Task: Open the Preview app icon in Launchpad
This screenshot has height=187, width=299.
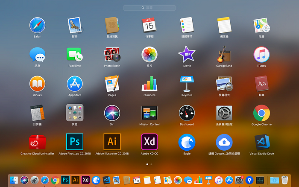Action: [x=224, y=84]
